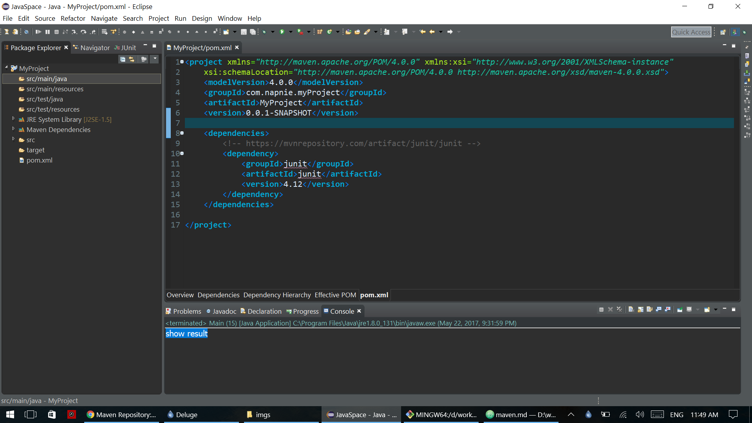The width and height of the screenshot is (752, 423).
Task: Click the Resume debug icon
Action: [x=38, y=32]
